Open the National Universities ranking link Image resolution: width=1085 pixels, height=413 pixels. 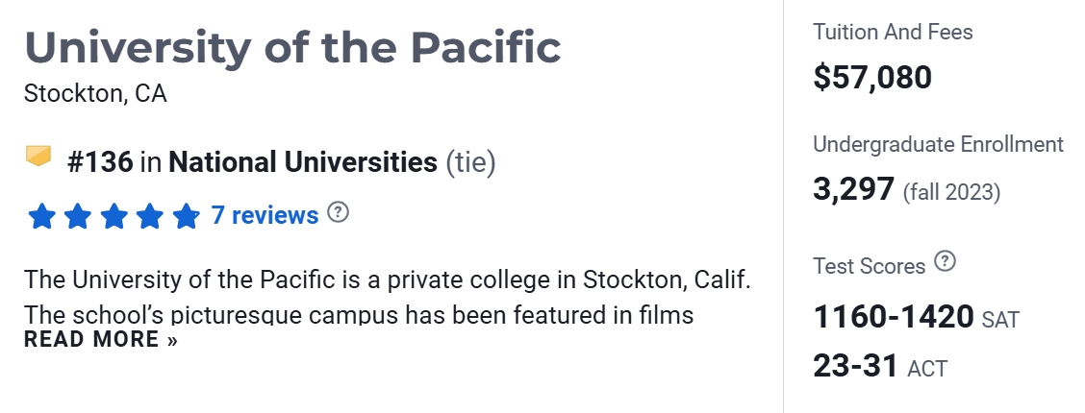point(302,162)
